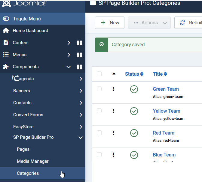The image size is (202, 182).
Task: Open the Contacts component
Action: pos(22,103)
